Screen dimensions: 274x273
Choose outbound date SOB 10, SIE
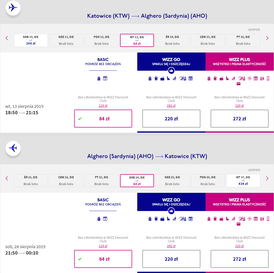coord(31,40)
